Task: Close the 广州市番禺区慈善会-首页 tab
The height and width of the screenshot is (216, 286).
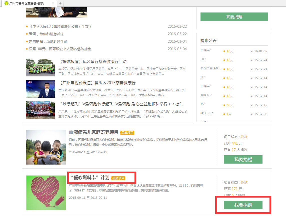Action: click(x=53, y=3)
